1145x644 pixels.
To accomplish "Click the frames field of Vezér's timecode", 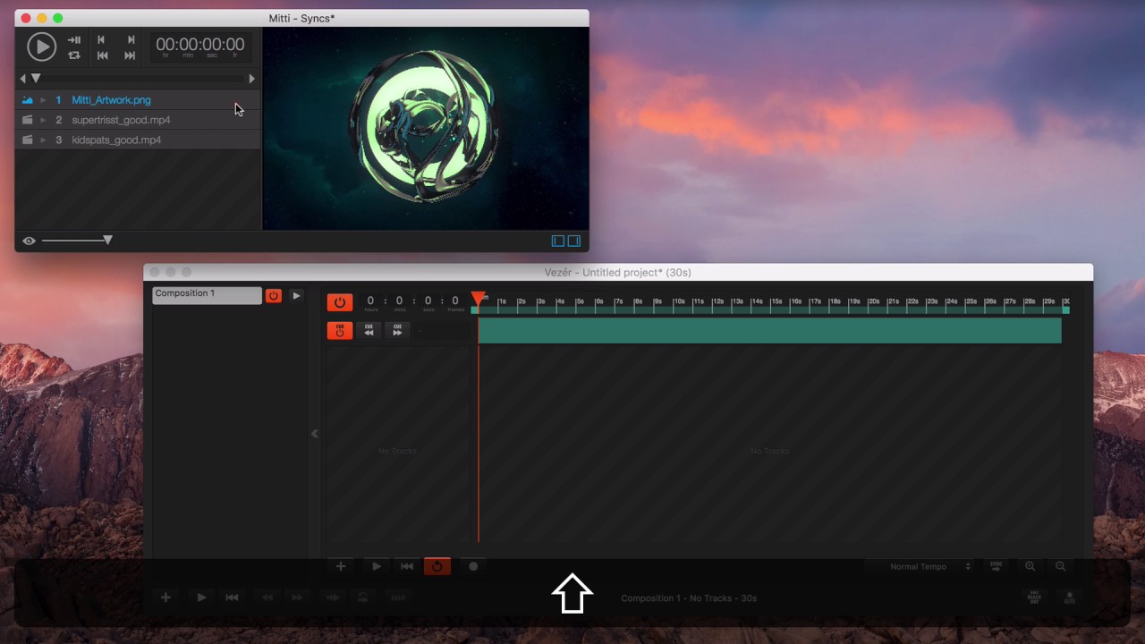I will pyautogui.click(x=455, y=301).
